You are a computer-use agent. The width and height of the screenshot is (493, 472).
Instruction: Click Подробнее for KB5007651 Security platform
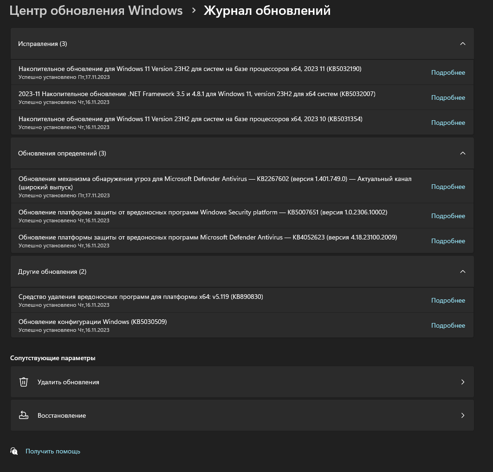(x=448, y=216)
